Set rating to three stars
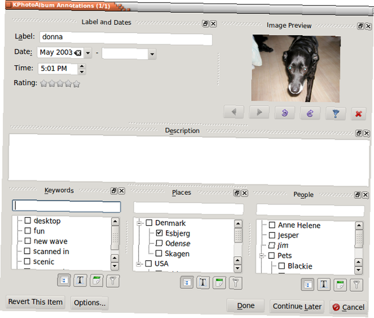This screenshot has width=374, height=318. [x=60, y=84]
